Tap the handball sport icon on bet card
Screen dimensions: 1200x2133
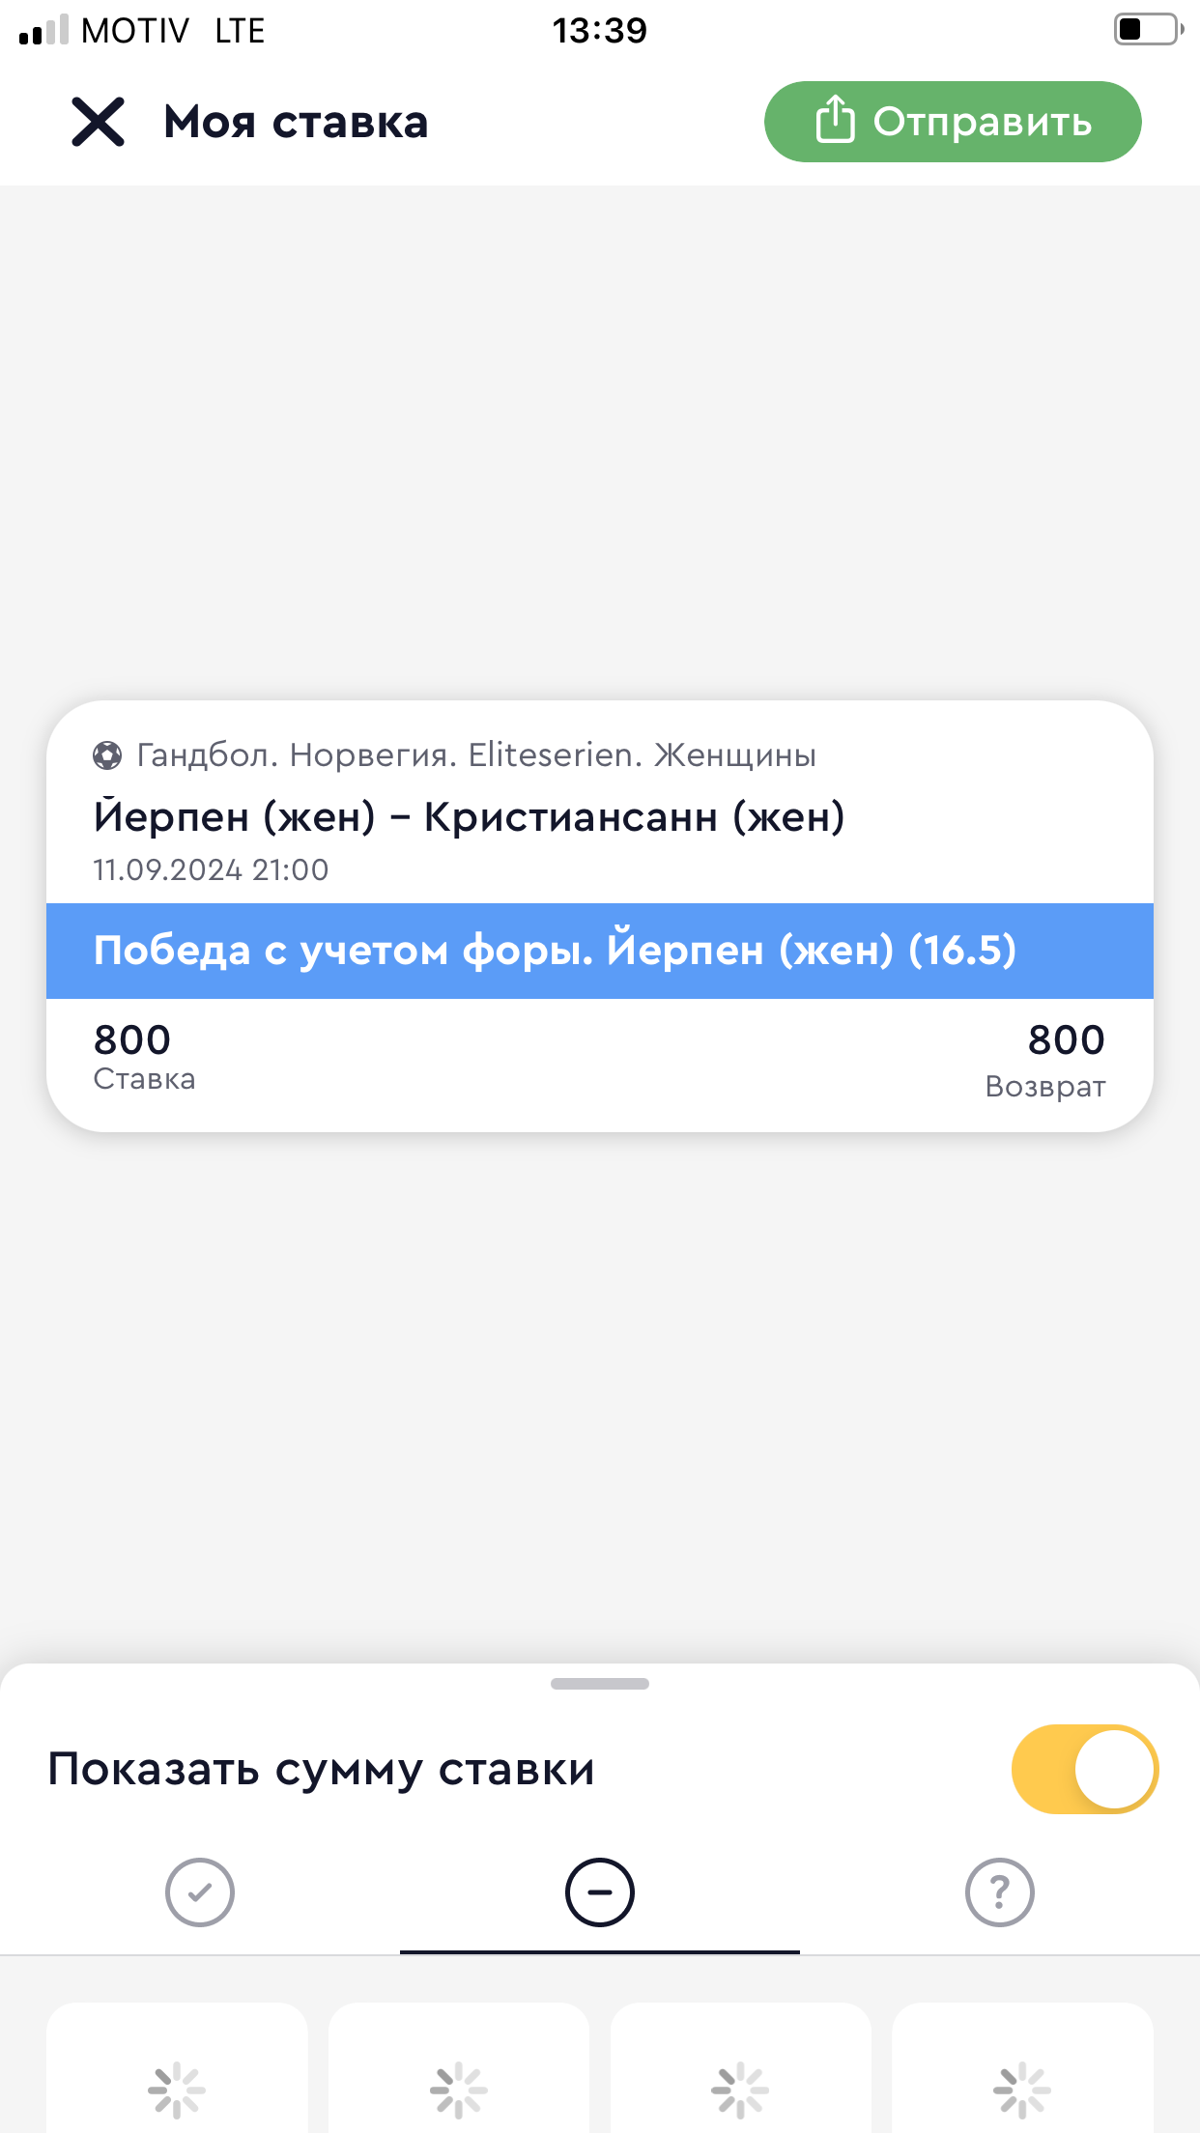tap(107, 754)
